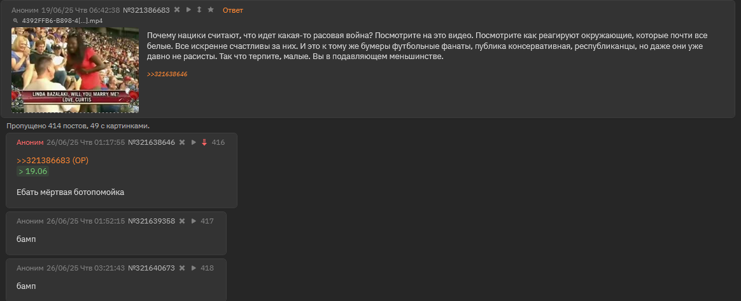Click the magnifier icon next to the mp4 filename
Screen dimensions: 741x301
(x=15, y=21)
